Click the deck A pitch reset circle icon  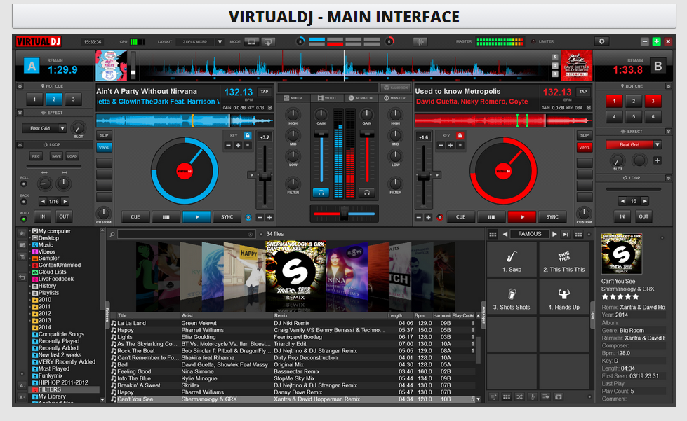251,175
